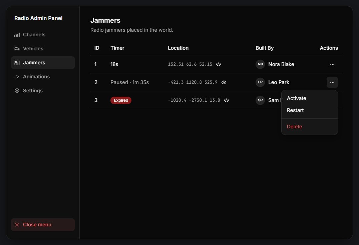Click the Timer column header
Viewport: 359px width, 245px height.
click(117, 48)
